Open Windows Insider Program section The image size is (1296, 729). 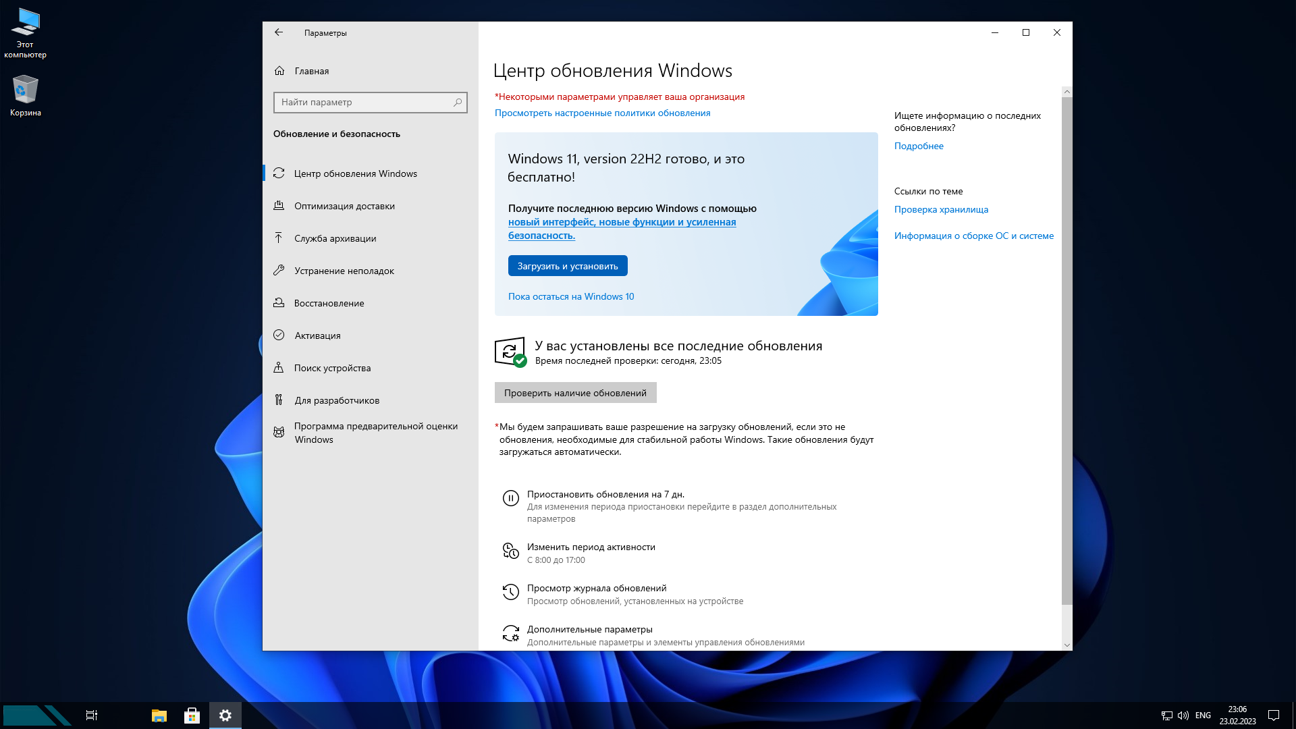pyautogui.click(x=375, y=433)
